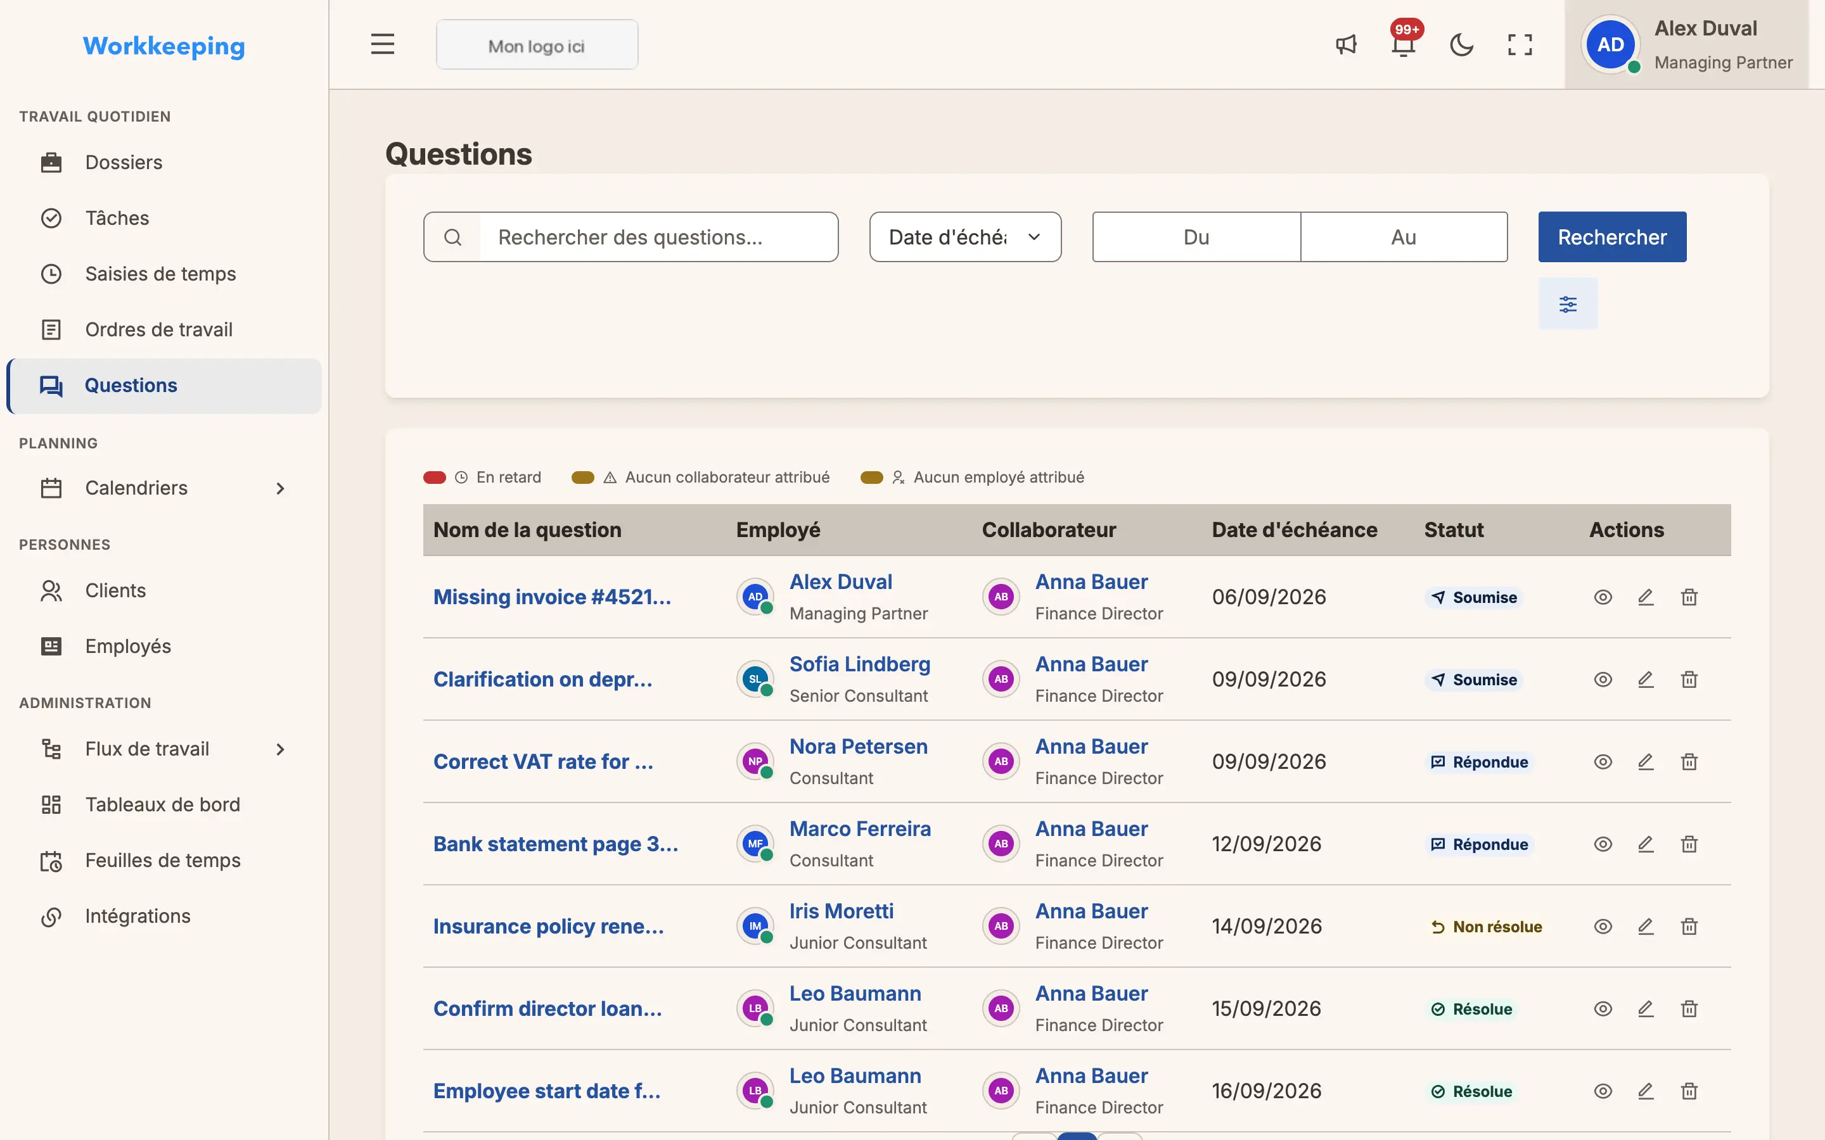Viewport: 1825px width, 1140px height.
Task: Open Ordres de travail page
Action: click(x=164, y=329)
